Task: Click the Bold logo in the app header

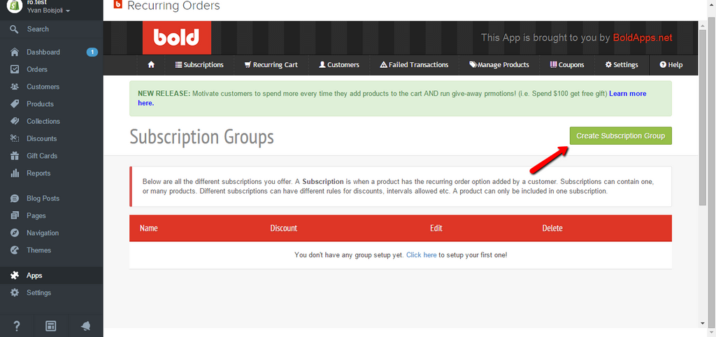Action: [x=177, y=38]
